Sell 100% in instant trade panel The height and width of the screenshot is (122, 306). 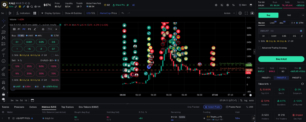point(54,66)
